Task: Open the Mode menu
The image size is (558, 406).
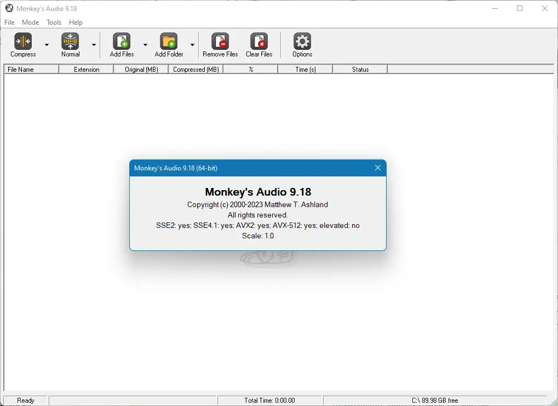Action: 30,22
